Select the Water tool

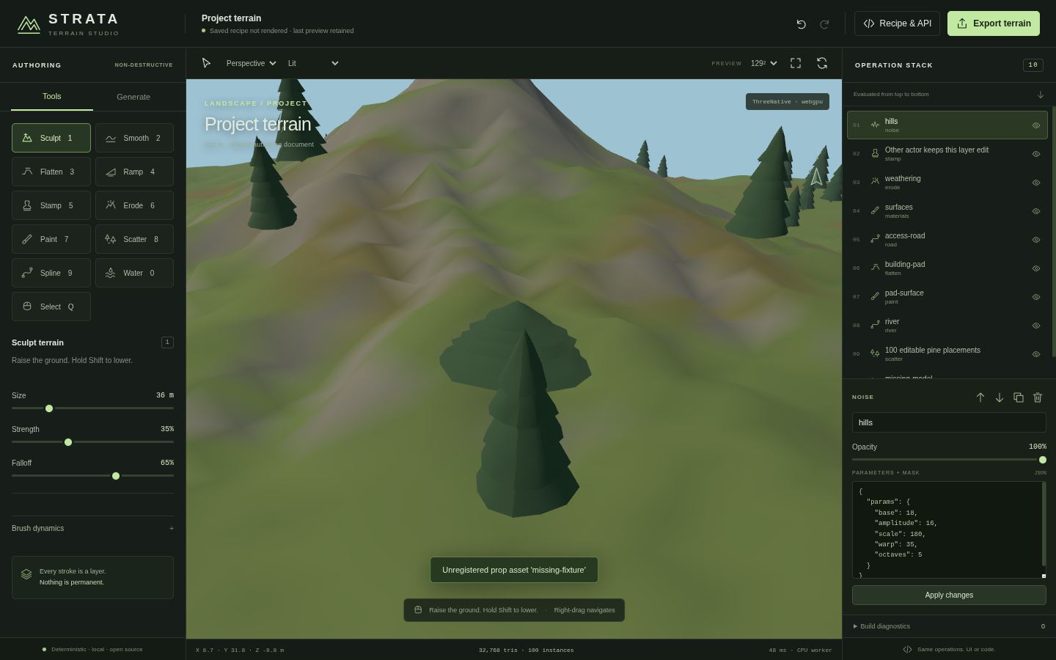click(134, 273)
